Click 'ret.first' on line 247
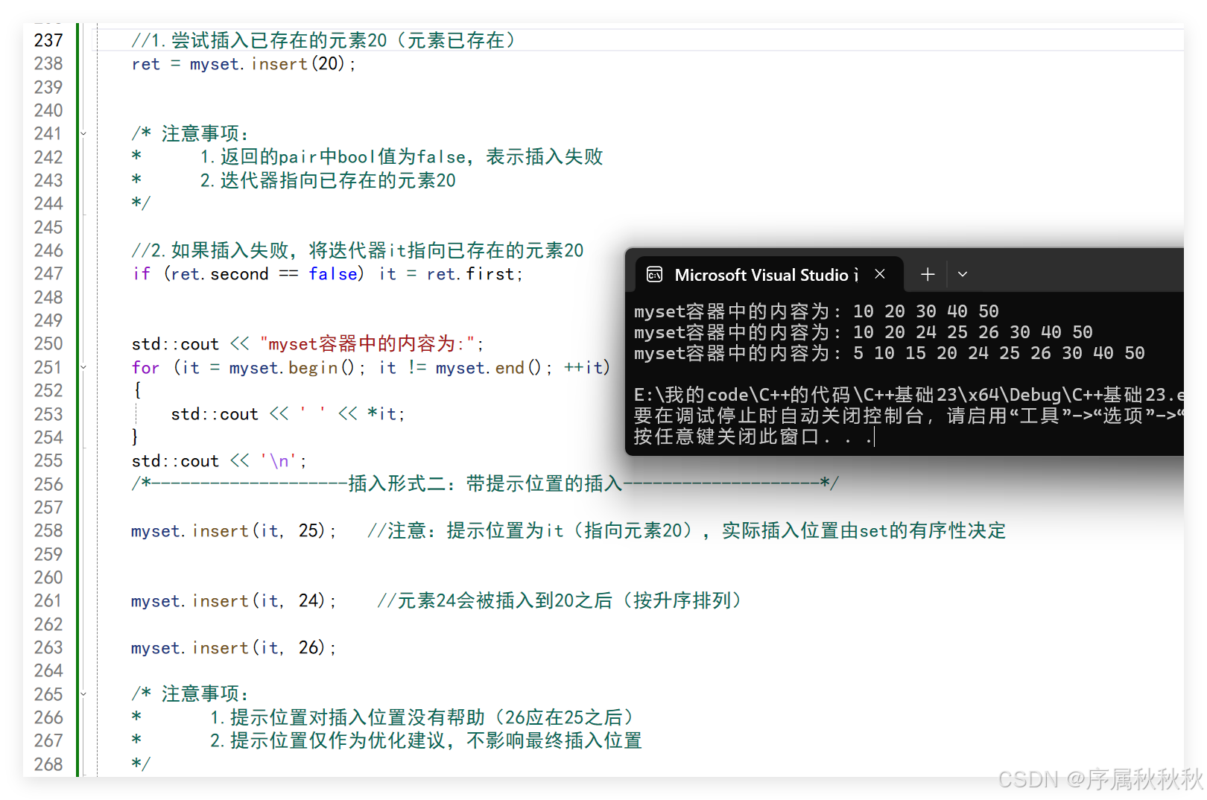The image size is (1207, 800). pyautogui.click(x=470, y=274)
